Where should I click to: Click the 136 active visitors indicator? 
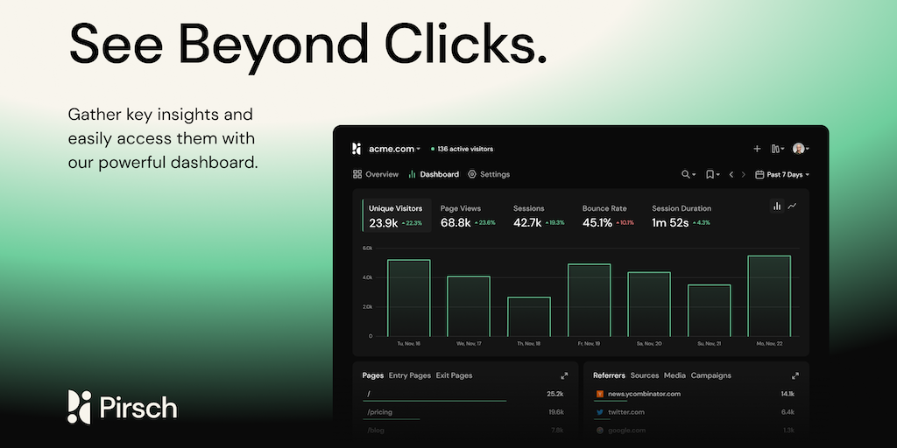coord(462,149)
